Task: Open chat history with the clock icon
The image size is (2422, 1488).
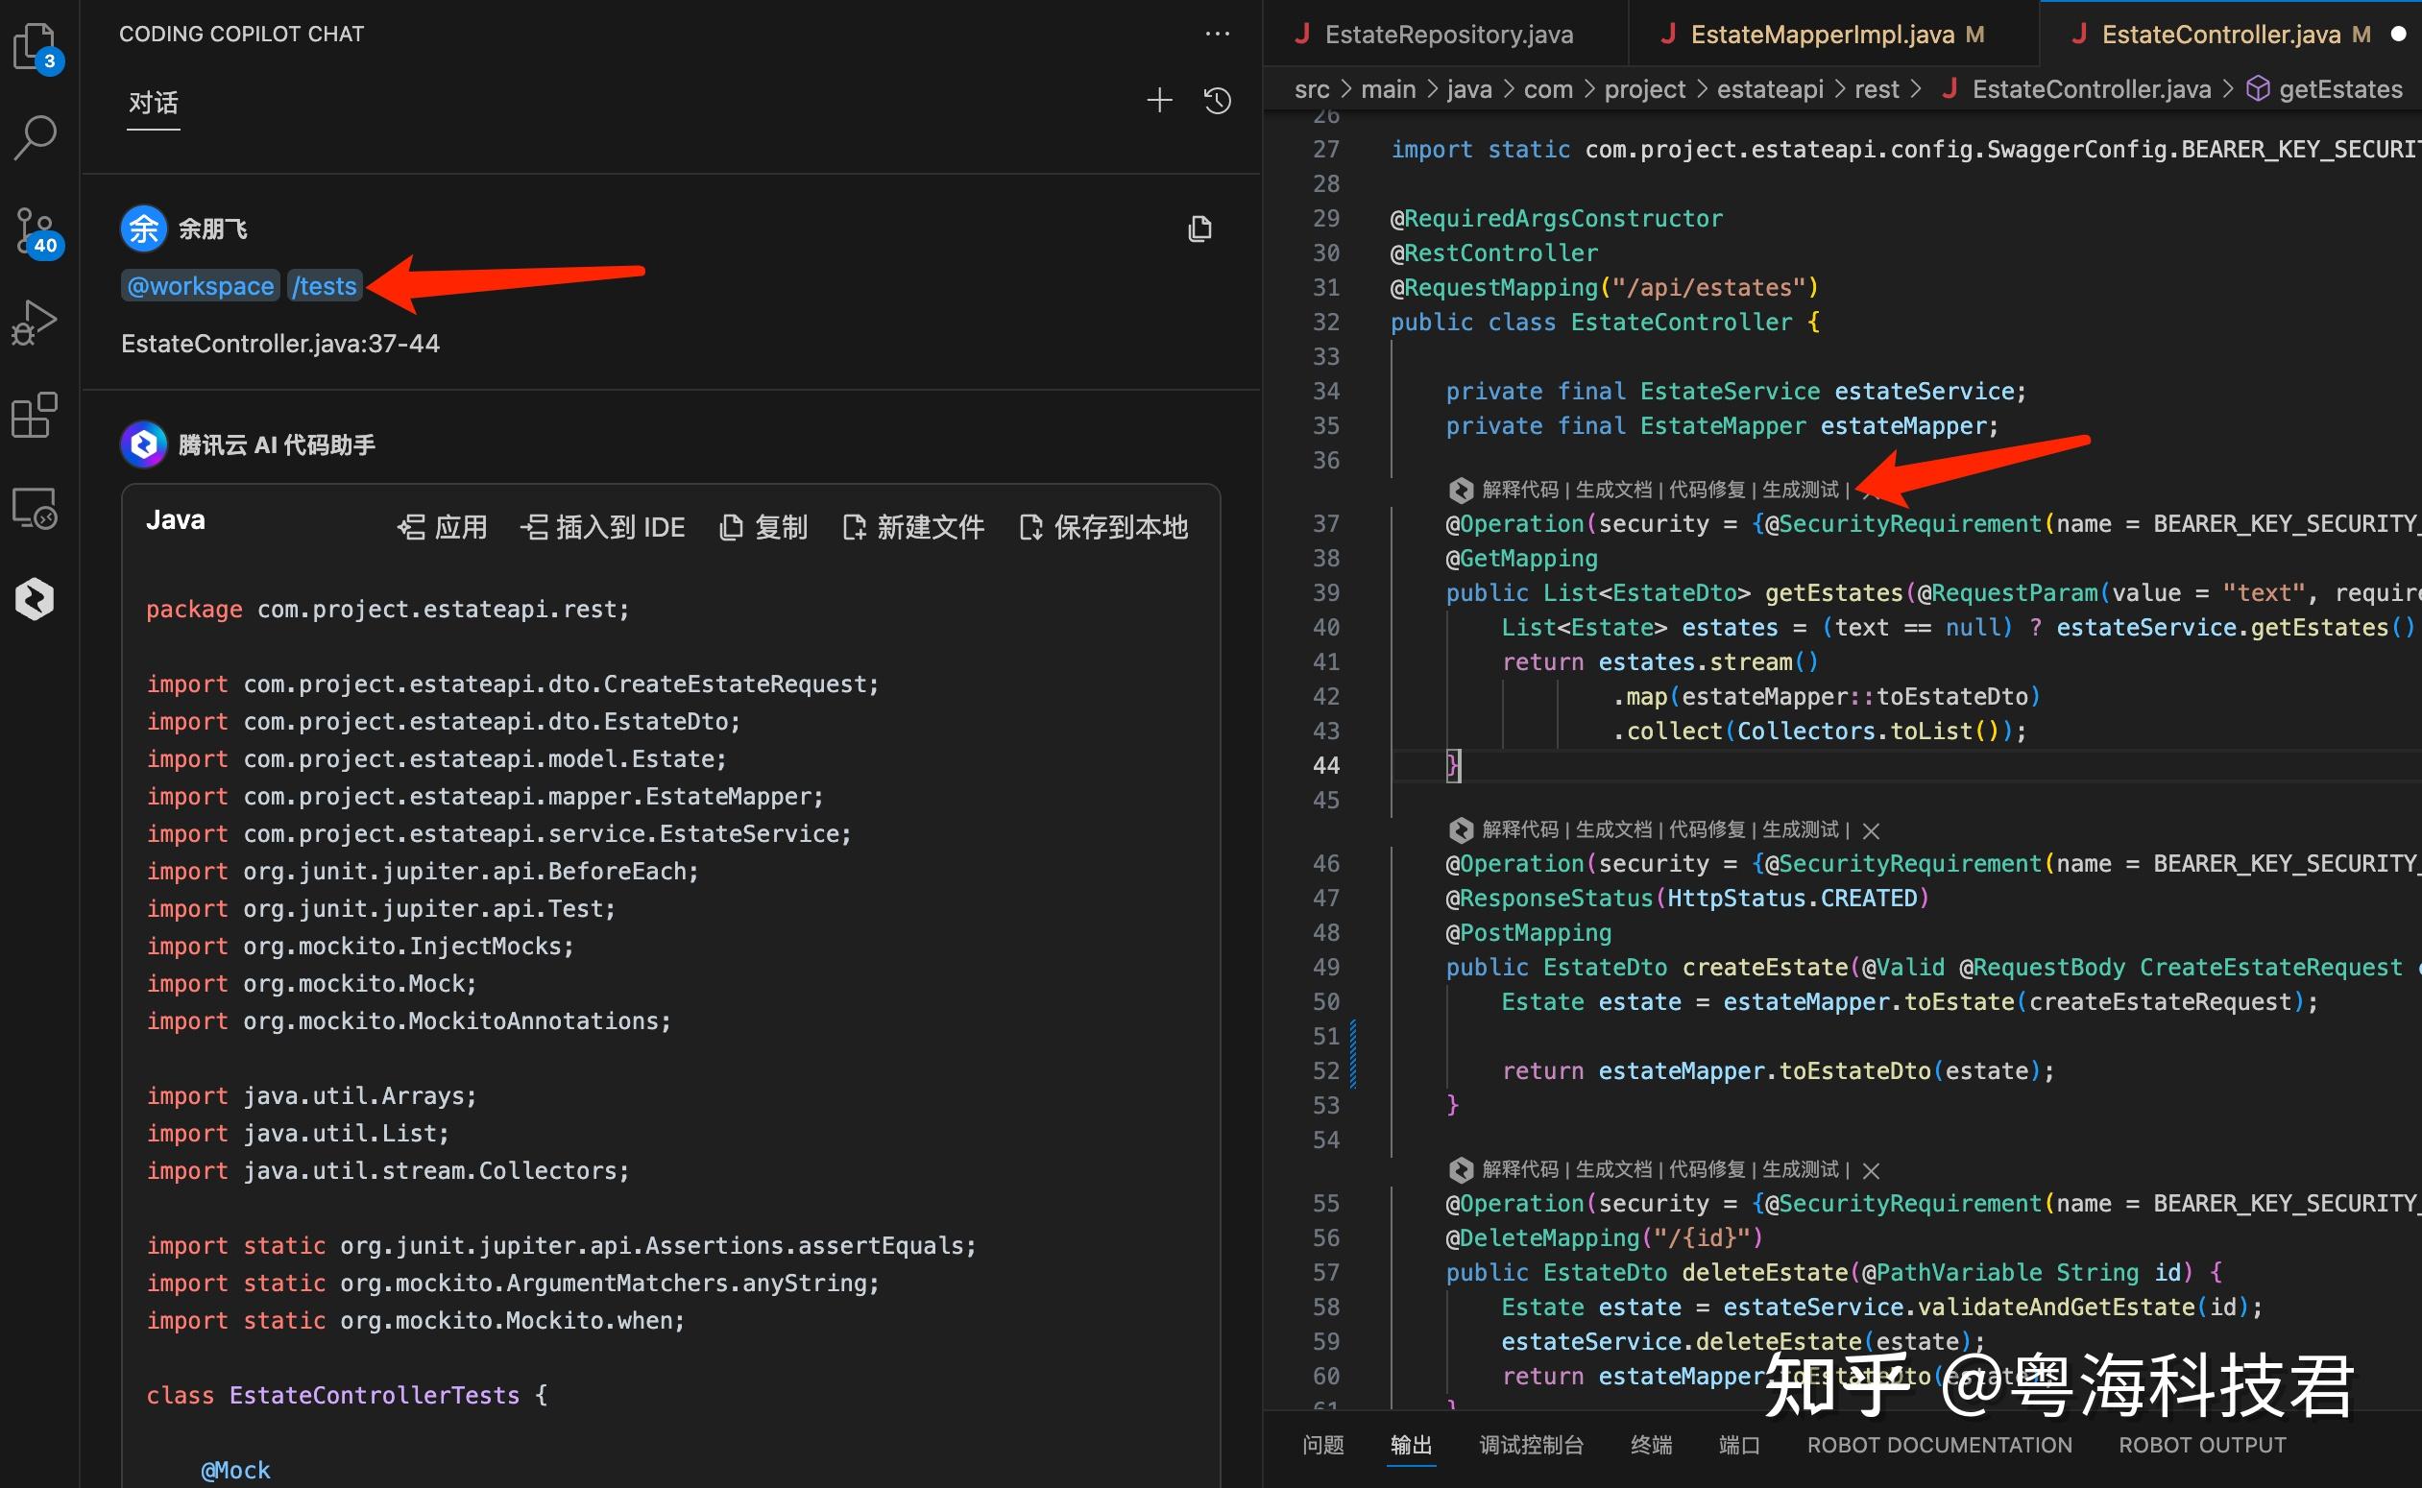Action: pos(1217,100)
